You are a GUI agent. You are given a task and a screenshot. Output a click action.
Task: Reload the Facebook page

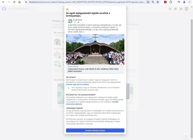[14, 2]
